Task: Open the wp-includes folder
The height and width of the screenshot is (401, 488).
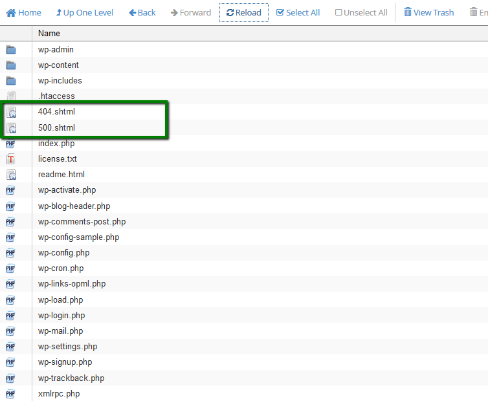Action: pyautogui.click(x=60, y=81)
